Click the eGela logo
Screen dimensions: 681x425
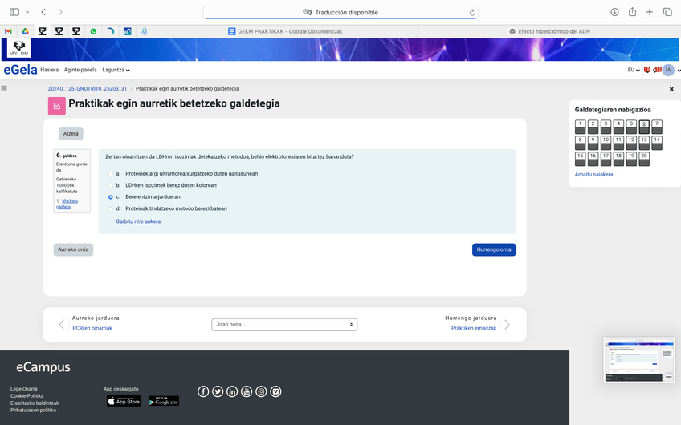[x=20, y=70]
